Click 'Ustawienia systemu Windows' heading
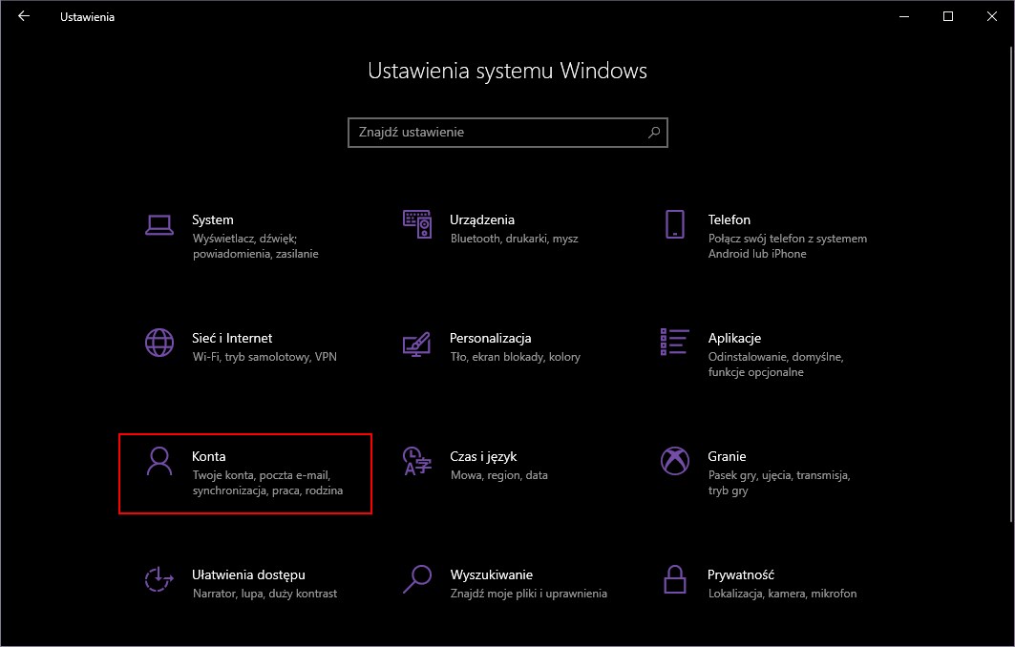 click(508, 71)
